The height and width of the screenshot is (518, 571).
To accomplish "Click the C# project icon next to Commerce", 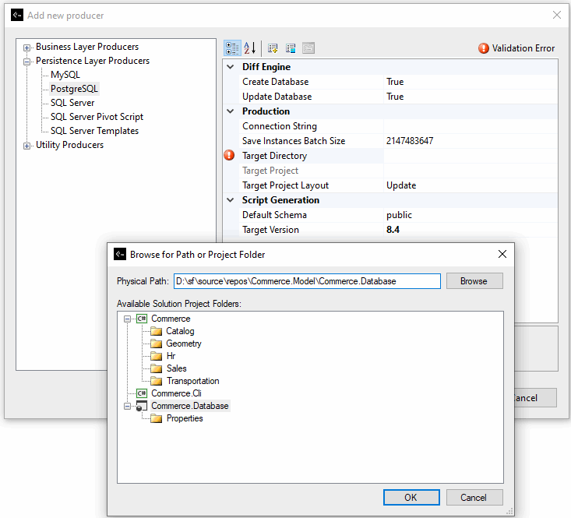I will tap(142, 319).
